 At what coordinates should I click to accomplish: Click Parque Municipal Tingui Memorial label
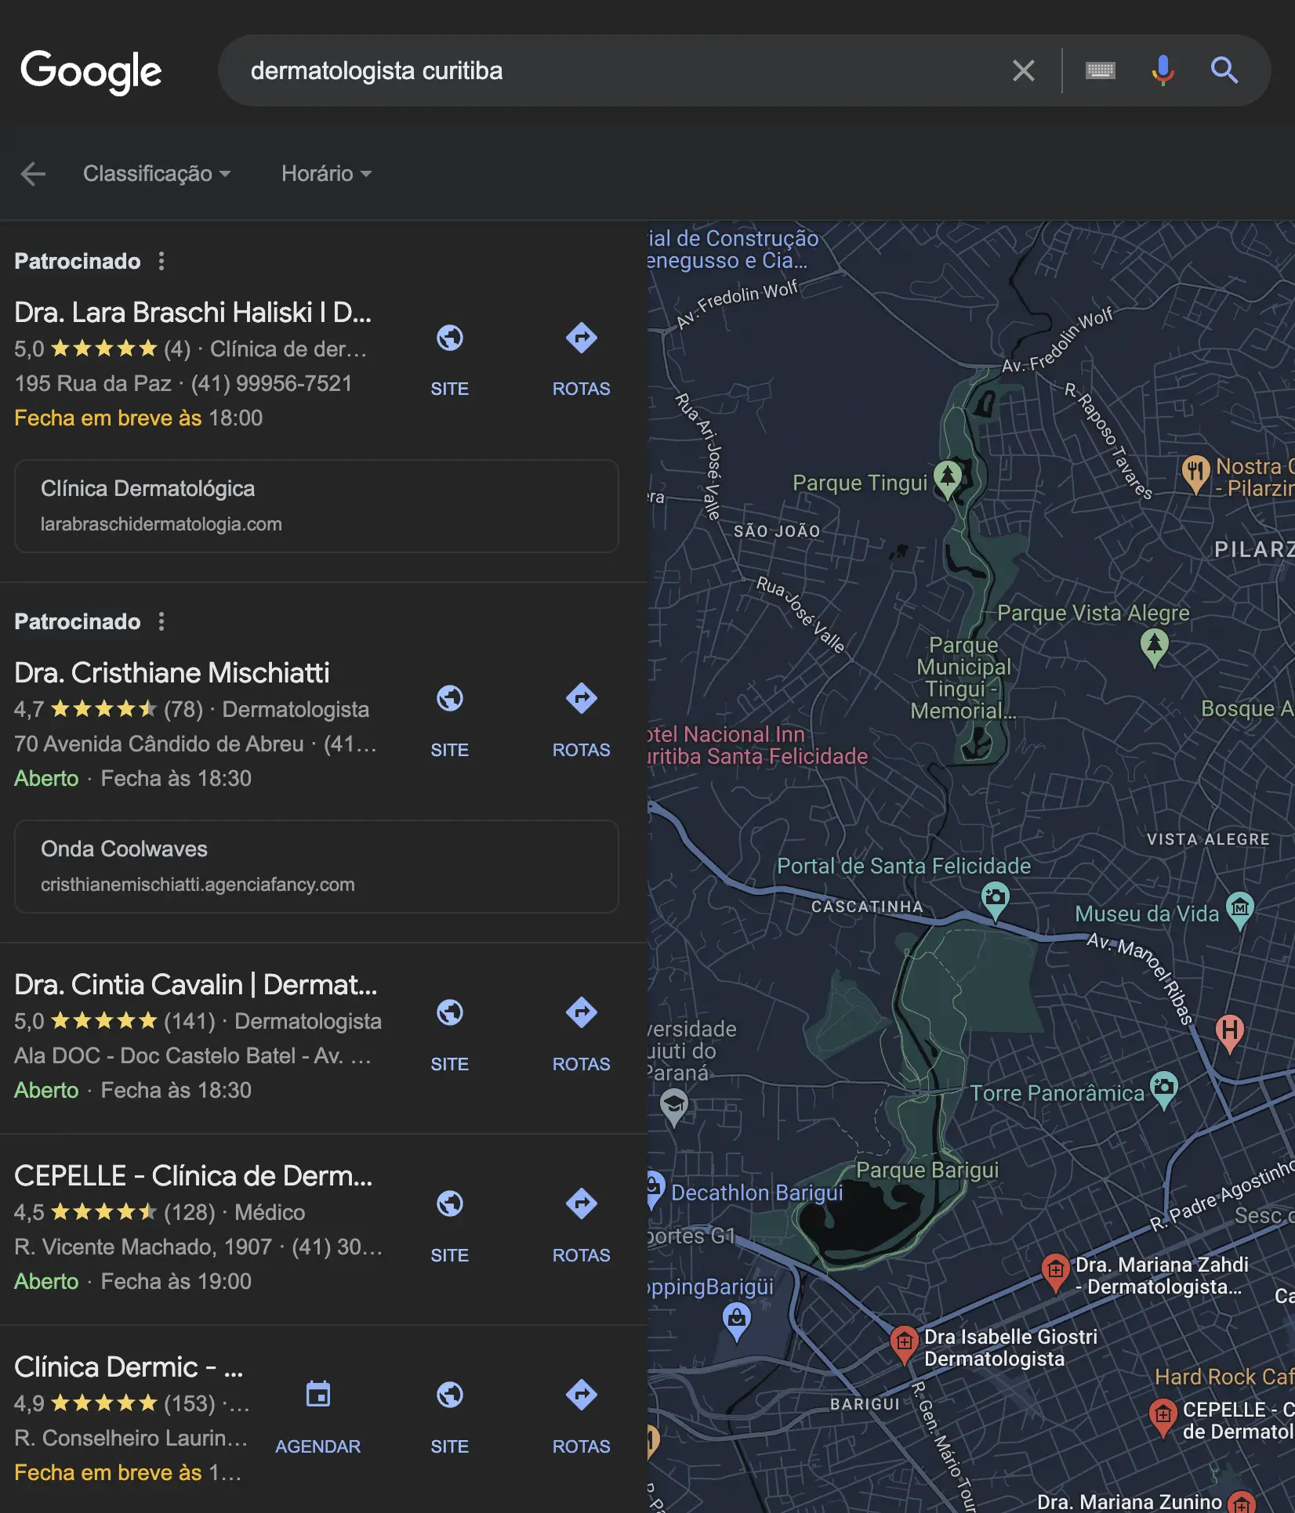963,678
